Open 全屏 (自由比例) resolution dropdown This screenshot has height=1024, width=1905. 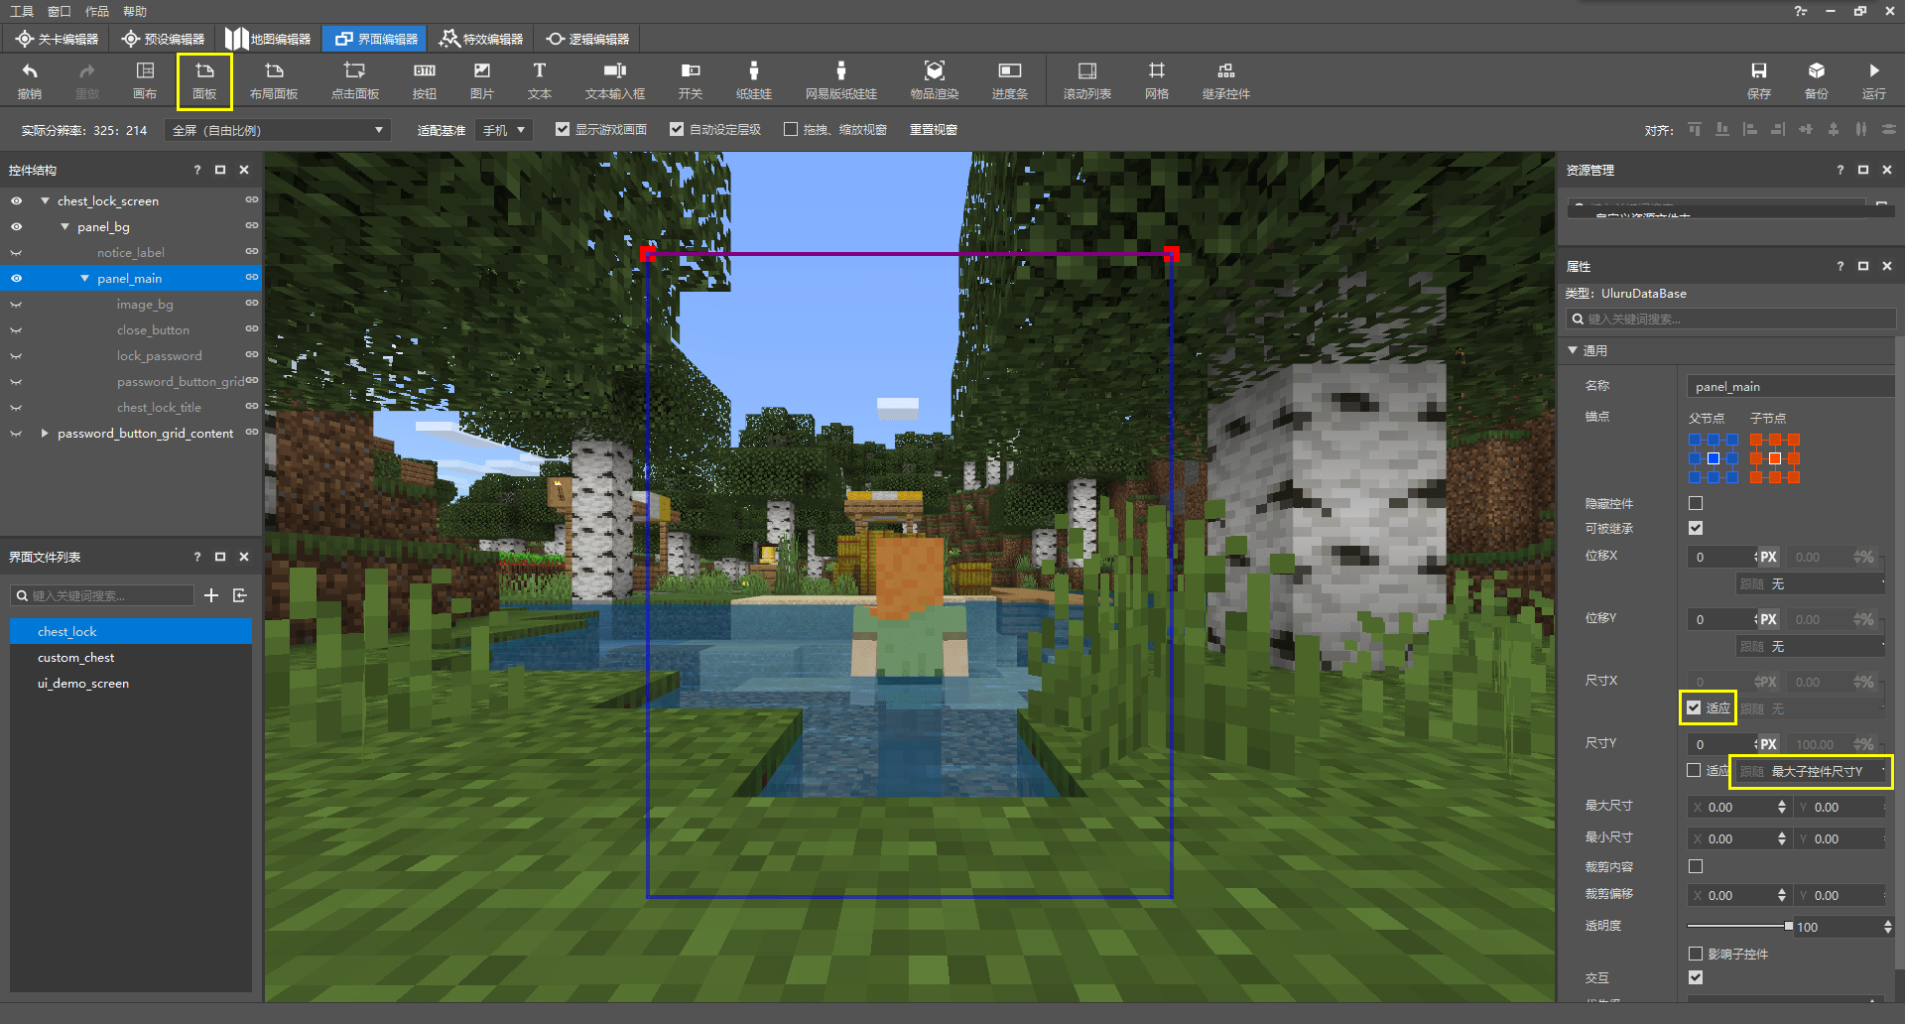click(x=278, y=130)
